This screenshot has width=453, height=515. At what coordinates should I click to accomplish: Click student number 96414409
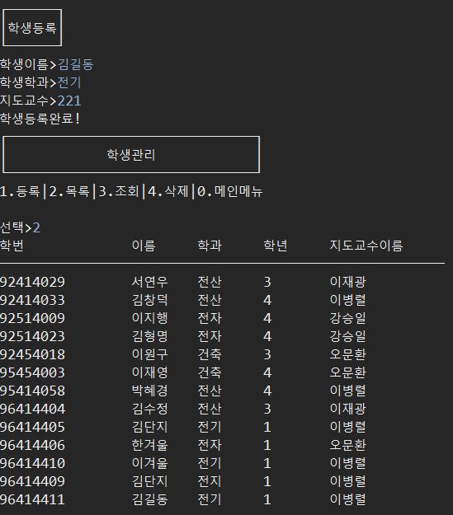[x=32, y=481]
